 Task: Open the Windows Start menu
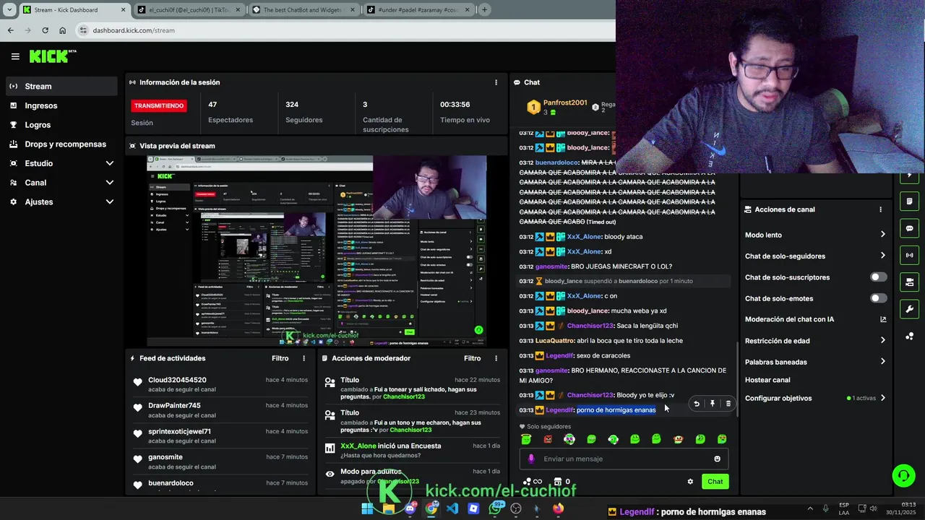click(x=367, y=508)
